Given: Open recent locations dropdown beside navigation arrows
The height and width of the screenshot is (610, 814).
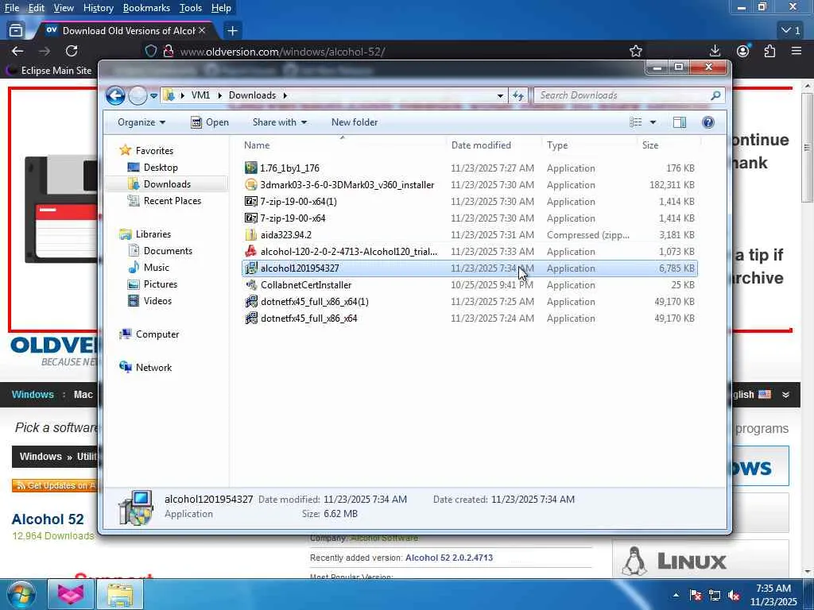Looking at the screenshot, I should click(153, 95).
